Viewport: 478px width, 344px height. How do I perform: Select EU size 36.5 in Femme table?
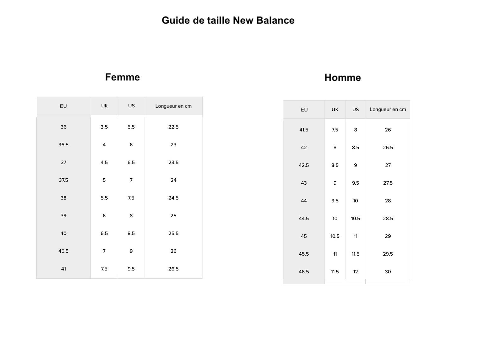coord(63,145)
